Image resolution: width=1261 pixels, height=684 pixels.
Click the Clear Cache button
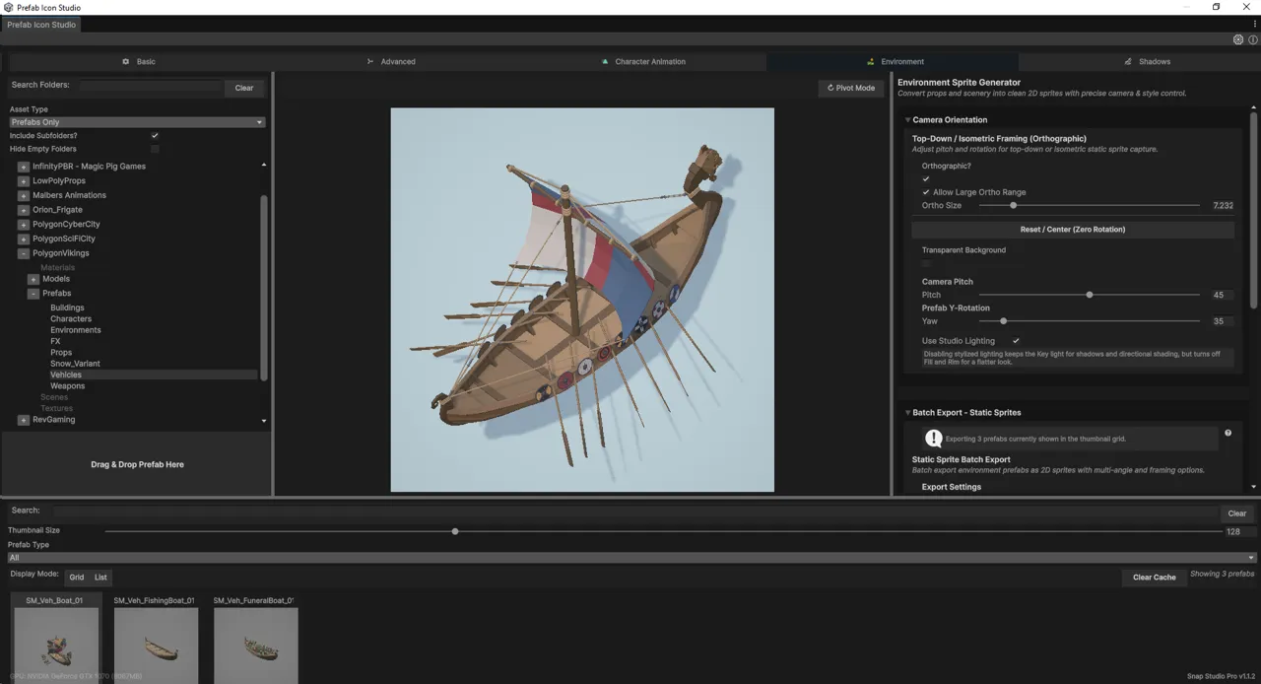1154,577
